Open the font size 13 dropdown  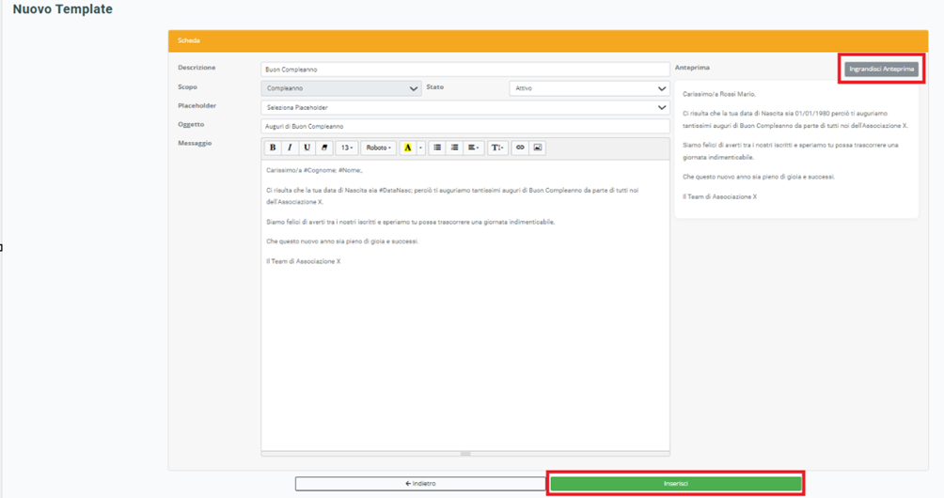(347, 148)
